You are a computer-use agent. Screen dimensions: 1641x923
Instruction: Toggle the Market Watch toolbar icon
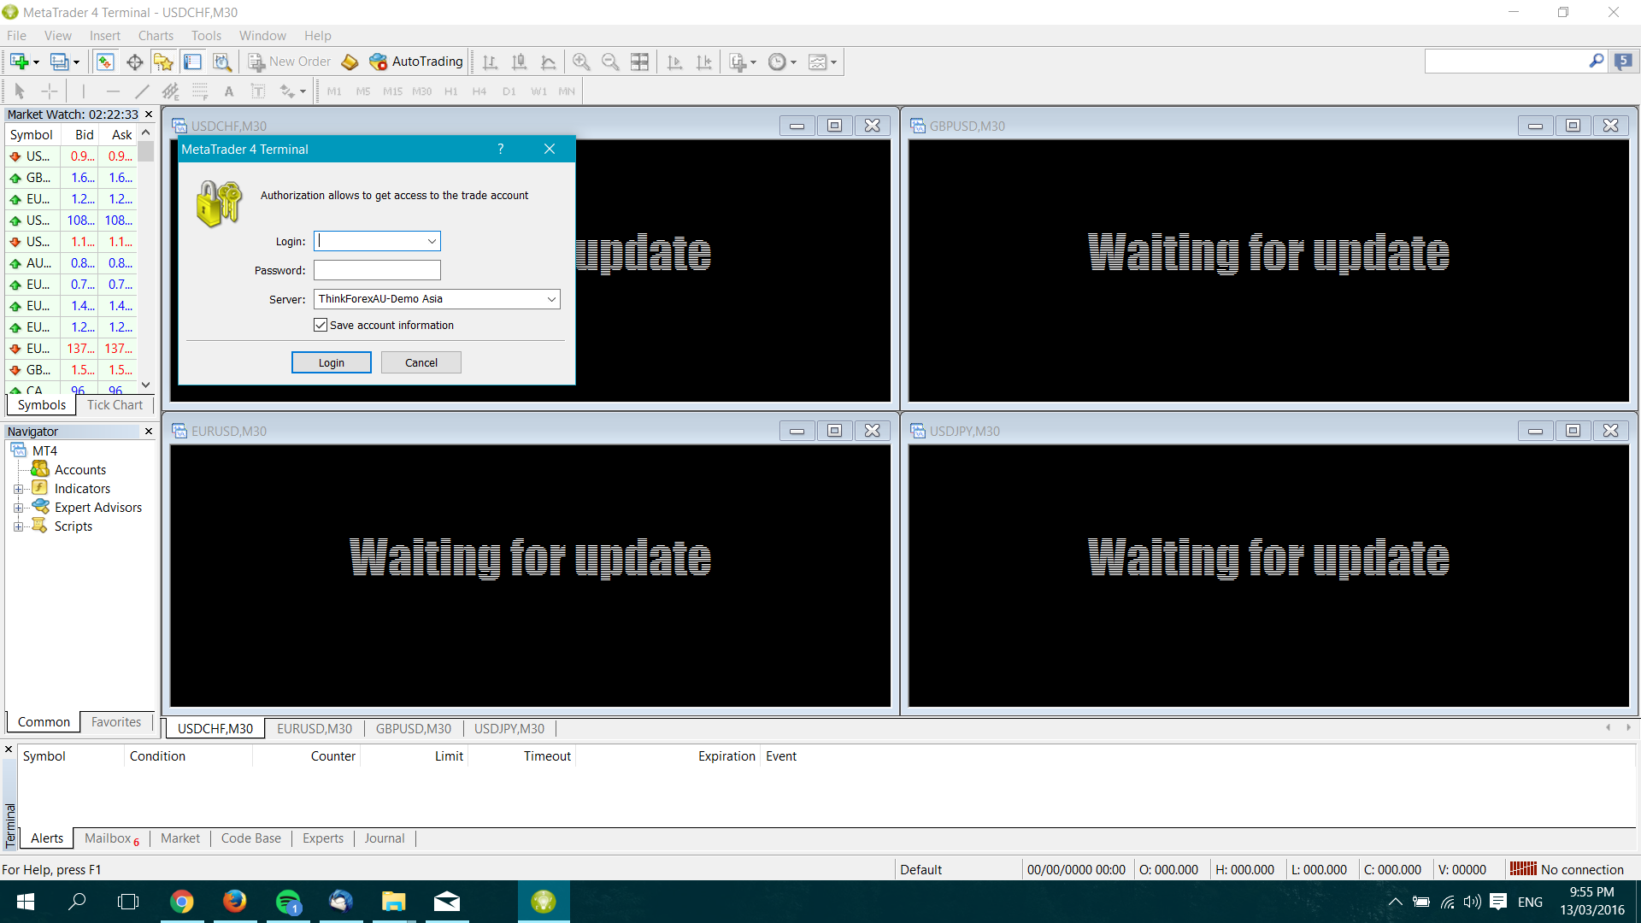105,62
